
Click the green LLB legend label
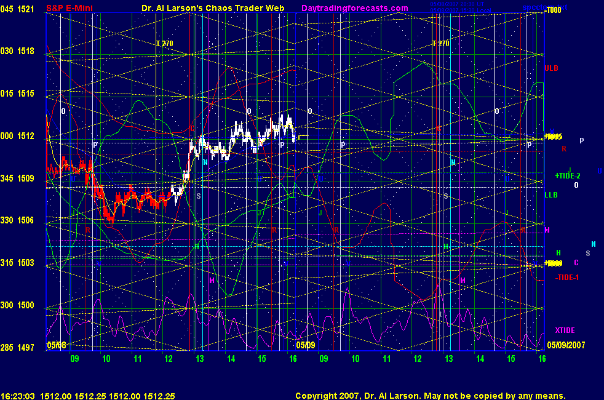pos(551,195)
